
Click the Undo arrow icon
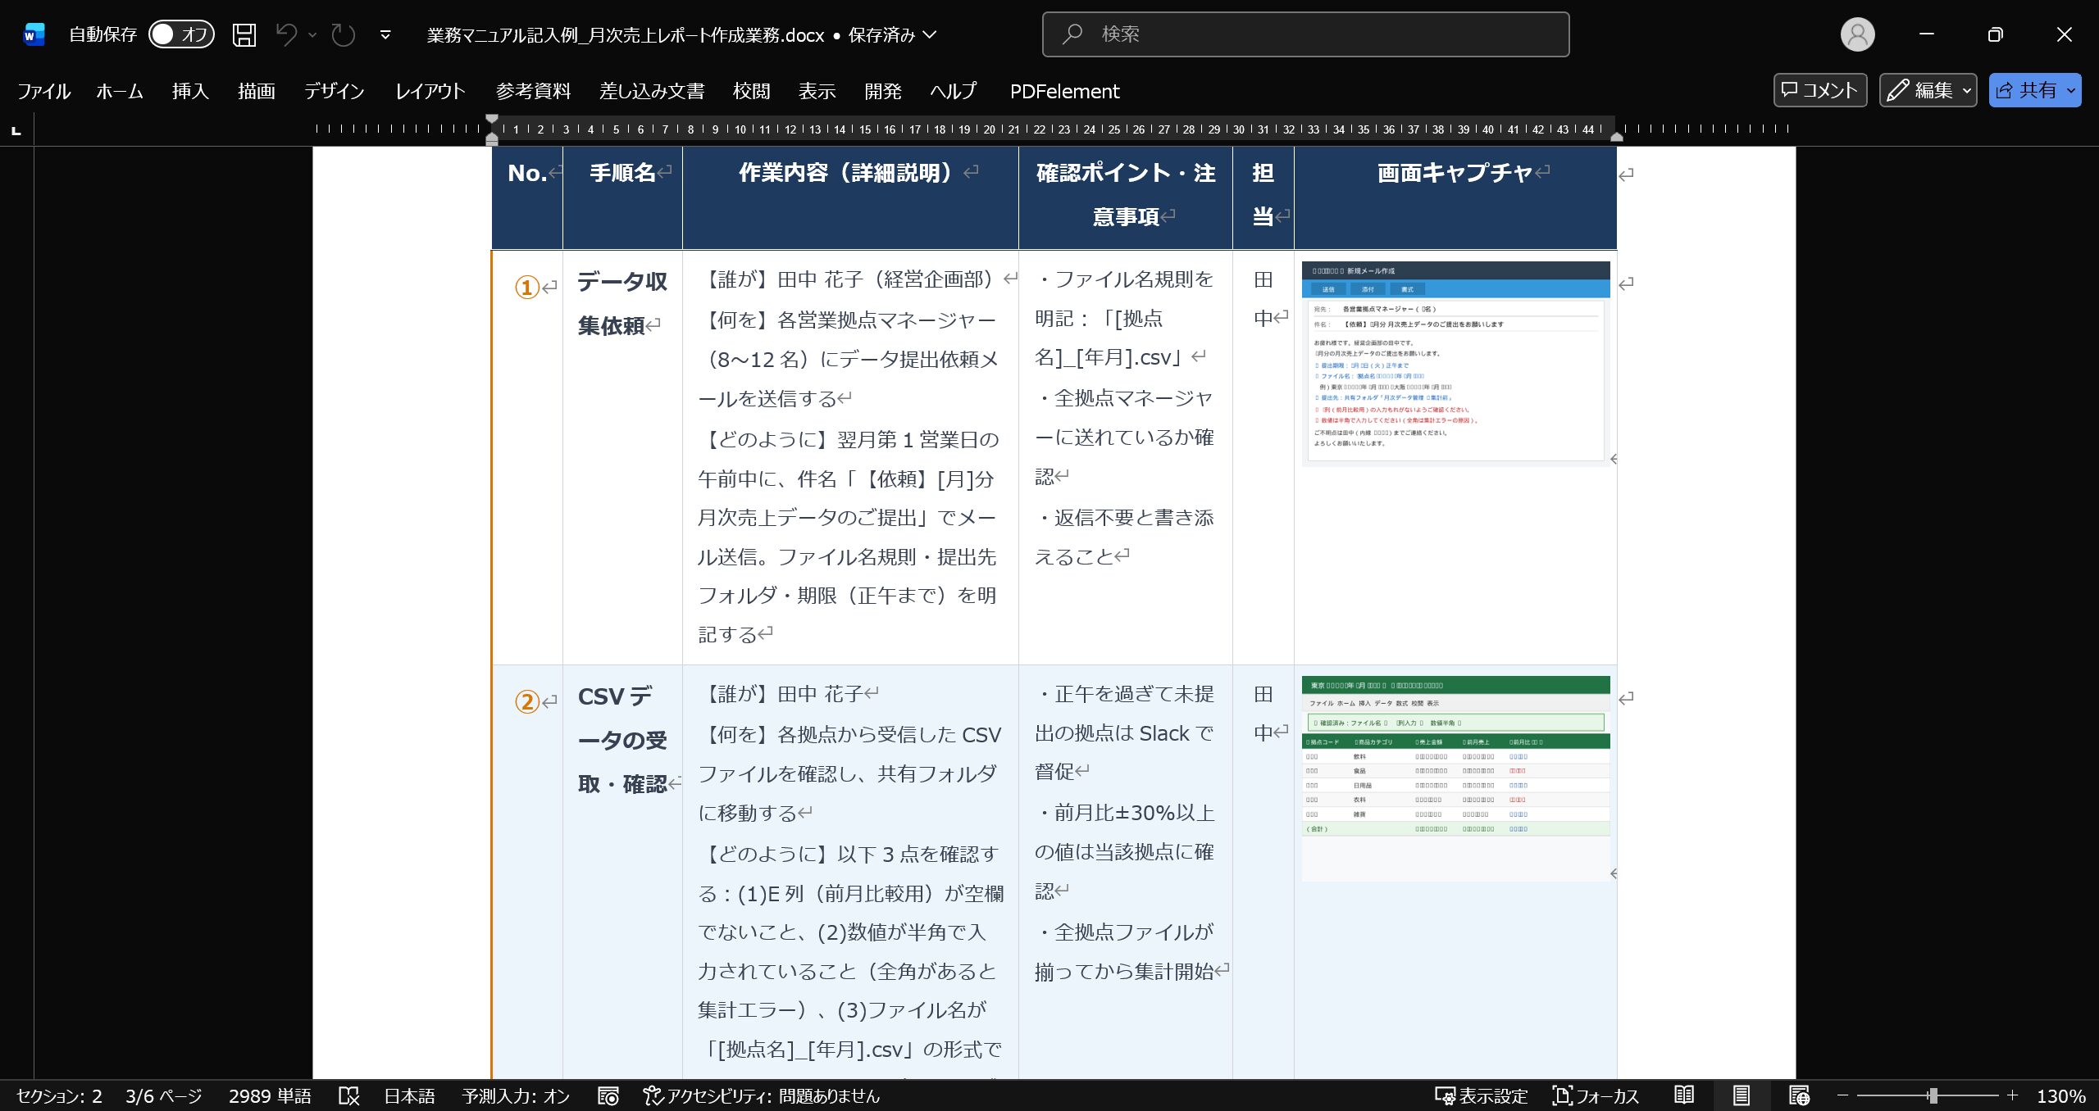pyautogui.click(x=286, y=34)
